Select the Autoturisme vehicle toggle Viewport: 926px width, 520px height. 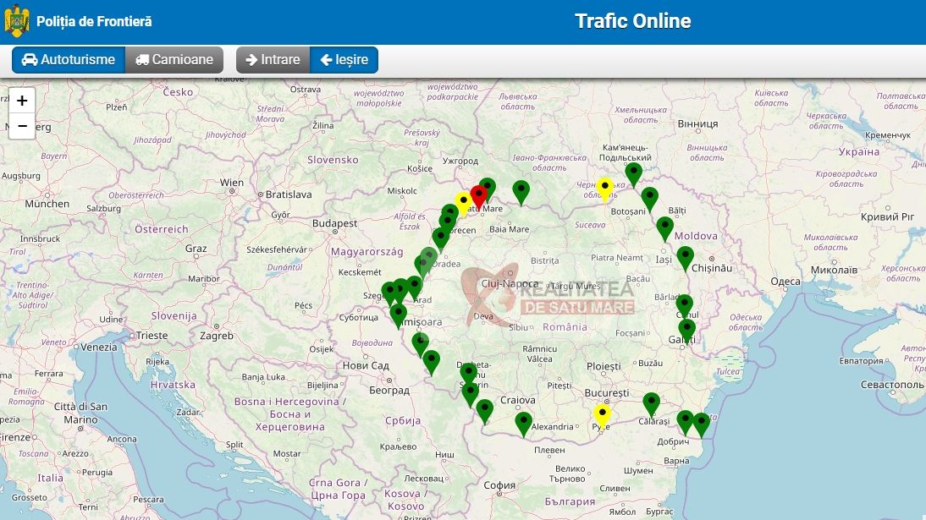68,60
